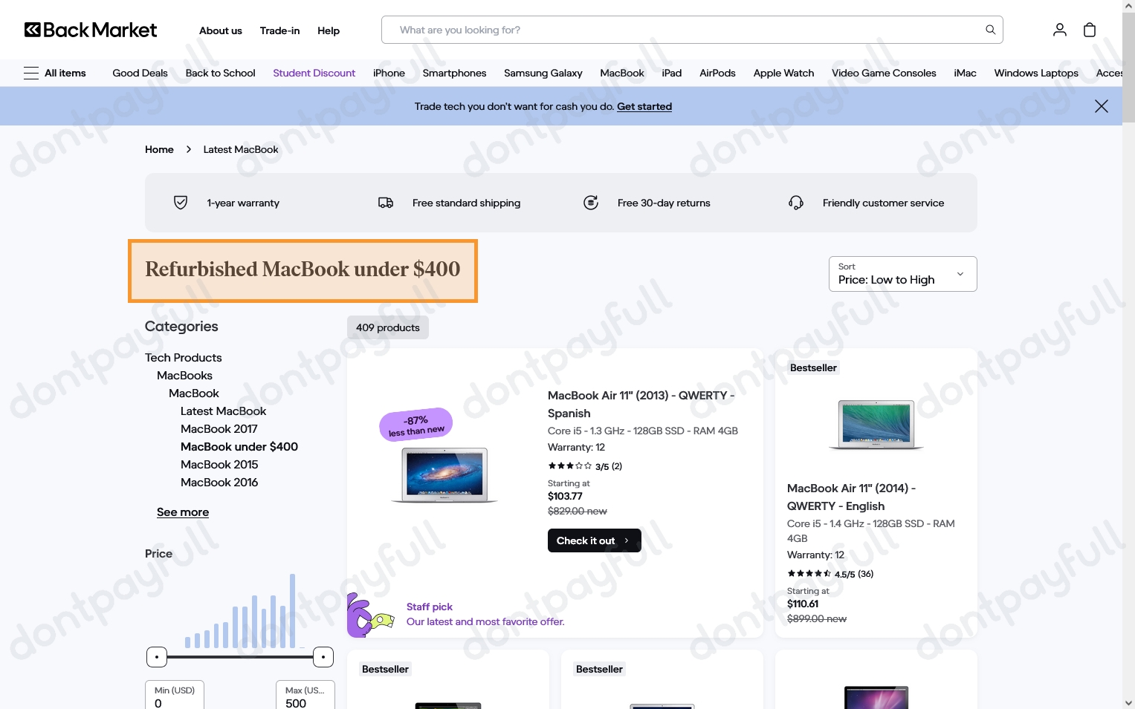This screenshot has width=1135, height=709.
Task: Select the AirPods category
Action: coord(717,73)
